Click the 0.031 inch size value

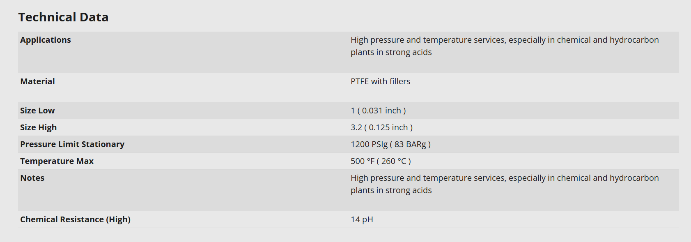[382, 111]
